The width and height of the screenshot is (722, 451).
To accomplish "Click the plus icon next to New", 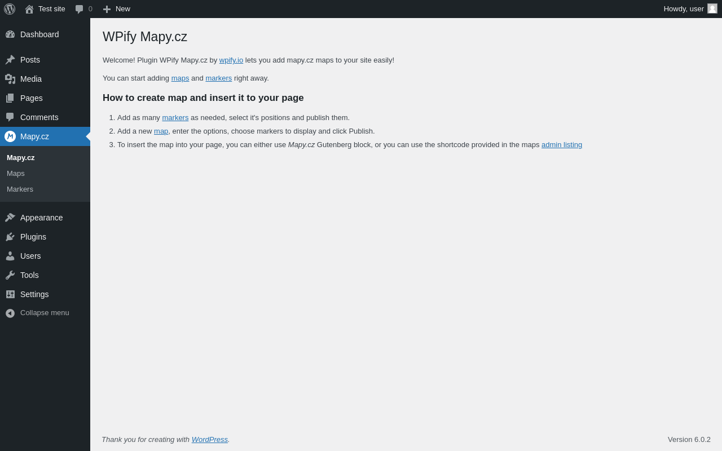I will [107, 9].
